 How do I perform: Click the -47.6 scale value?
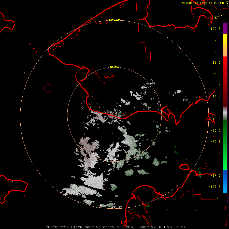[216, 142]
